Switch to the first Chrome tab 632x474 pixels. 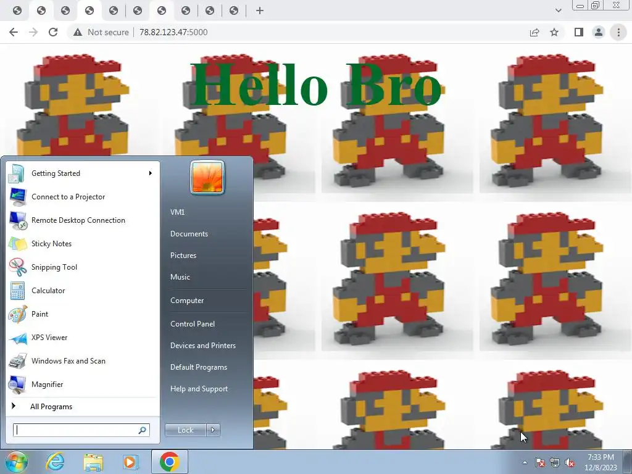(x=17, y=10)
